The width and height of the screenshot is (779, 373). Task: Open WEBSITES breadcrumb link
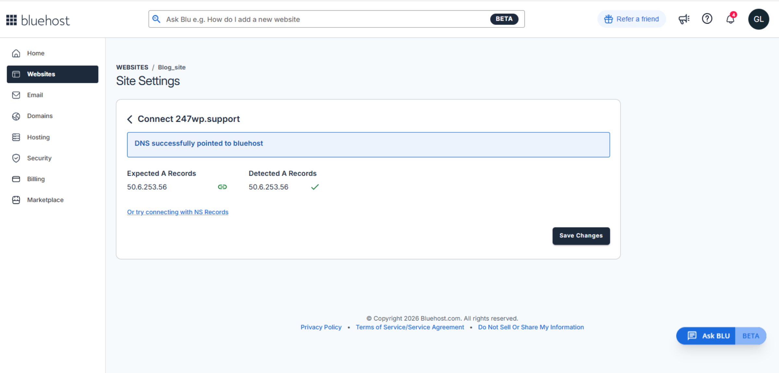[132, 67]
